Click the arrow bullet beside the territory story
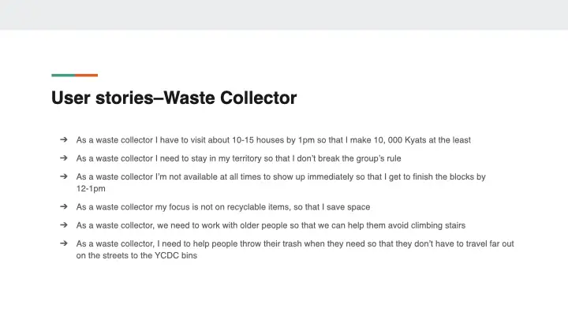This screenshot has height=319, width=568. (62, 158)
